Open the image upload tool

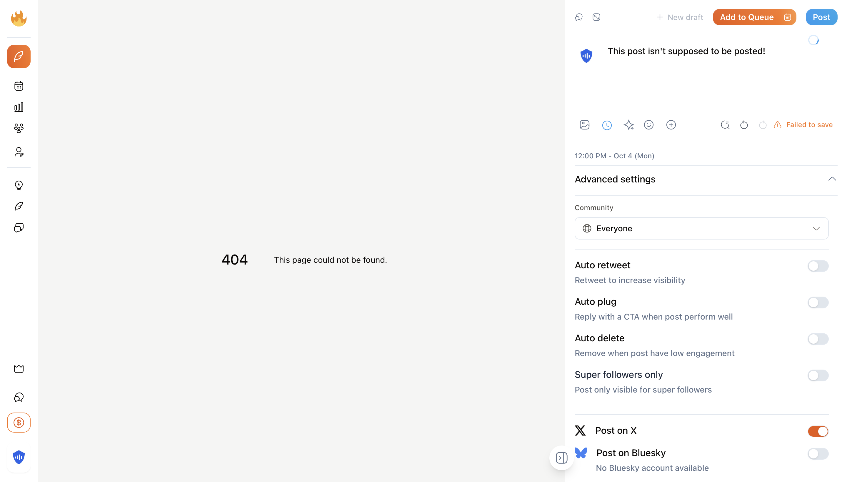(x=585, y=125)
